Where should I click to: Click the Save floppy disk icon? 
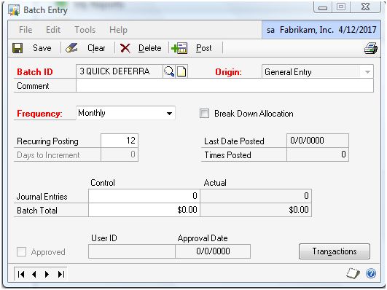(x=17, y=48)
